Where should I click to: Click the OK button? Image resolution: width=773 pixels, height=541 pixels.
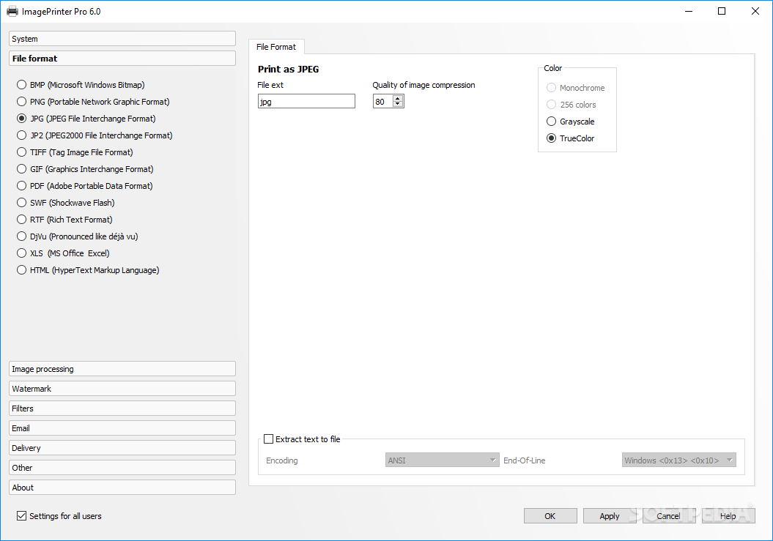550,515
